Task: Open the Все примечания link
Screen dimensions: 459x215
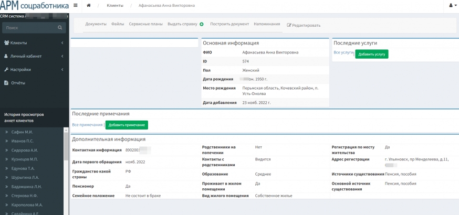Action: click(x=87, y=125)
